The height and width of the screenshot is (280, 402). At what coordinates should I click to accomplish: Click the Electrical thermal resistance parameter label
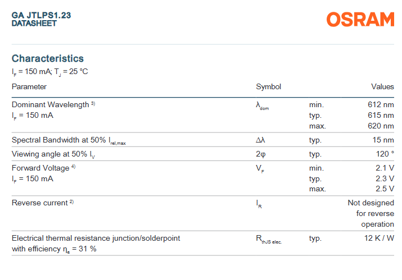coord(96,238)
